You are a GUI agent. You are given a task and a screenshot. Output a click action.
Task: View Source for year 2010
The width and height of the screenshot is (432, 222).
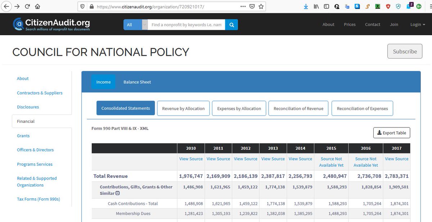pyautogui.click(x=191, y=159)
